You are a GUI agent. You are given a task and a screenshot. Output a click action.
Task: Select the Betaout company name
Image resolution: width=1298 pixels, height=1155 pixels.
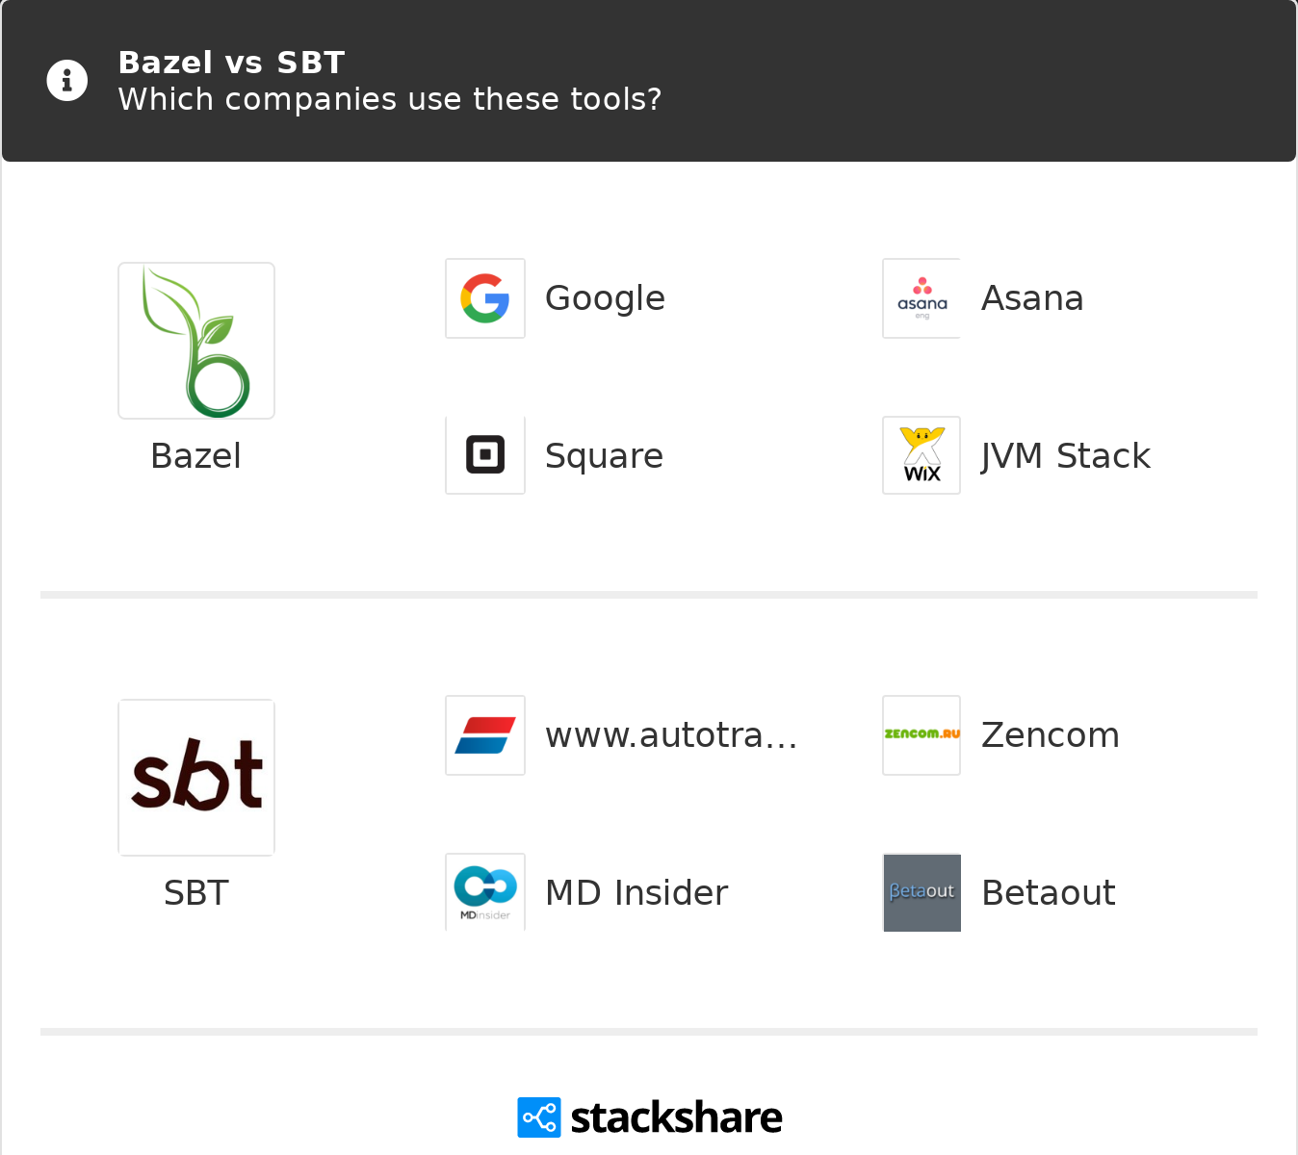coord(1049,893)
